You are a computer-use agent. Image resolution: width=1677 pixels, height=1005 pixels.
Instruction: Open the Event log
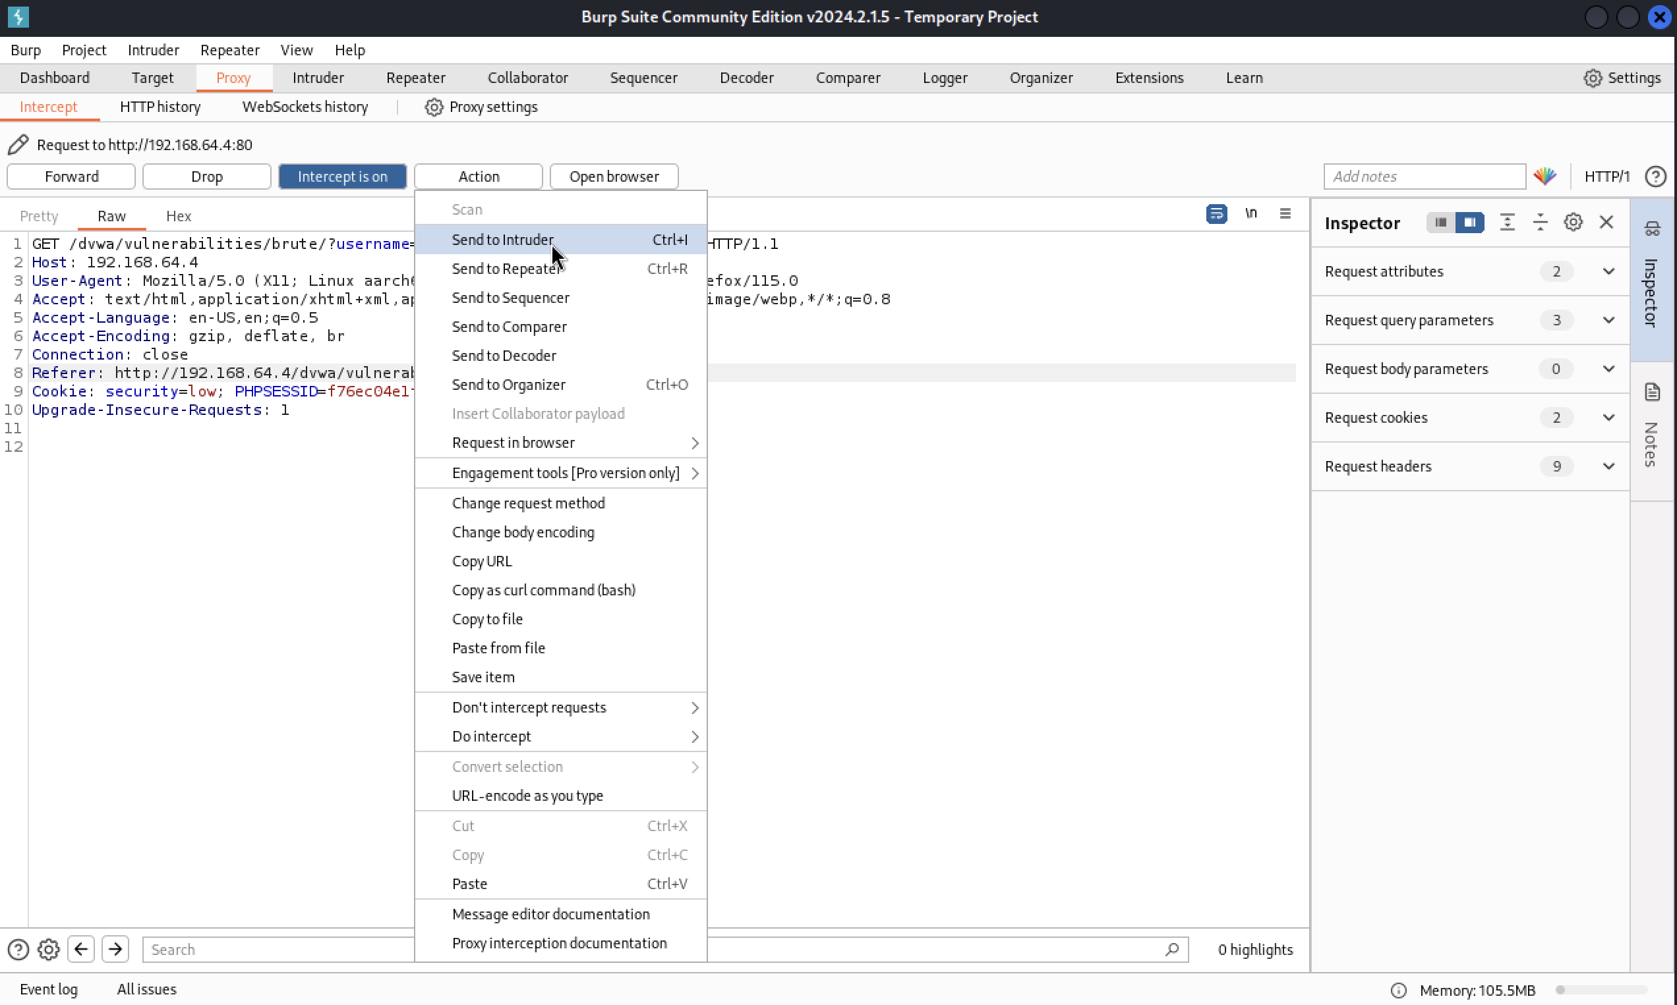click(49, 989)
